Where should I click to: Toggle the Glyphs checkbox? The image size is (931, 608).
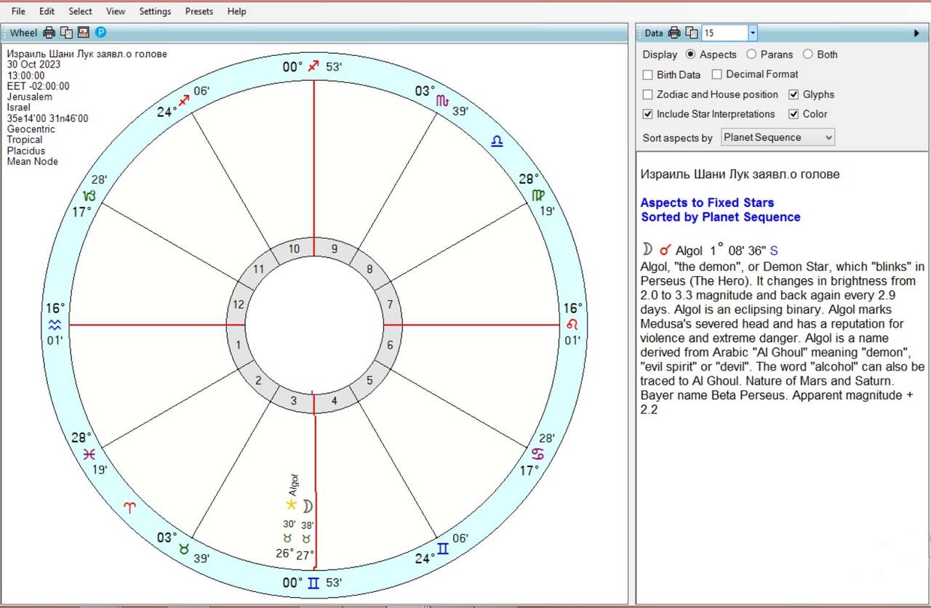794,94
